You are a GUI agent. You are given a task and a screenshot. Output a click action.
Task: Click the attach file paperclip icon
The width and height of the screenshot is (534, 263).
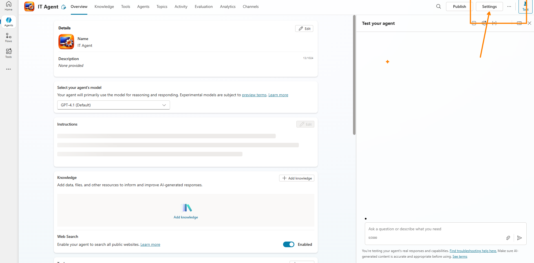click(508, 238)
